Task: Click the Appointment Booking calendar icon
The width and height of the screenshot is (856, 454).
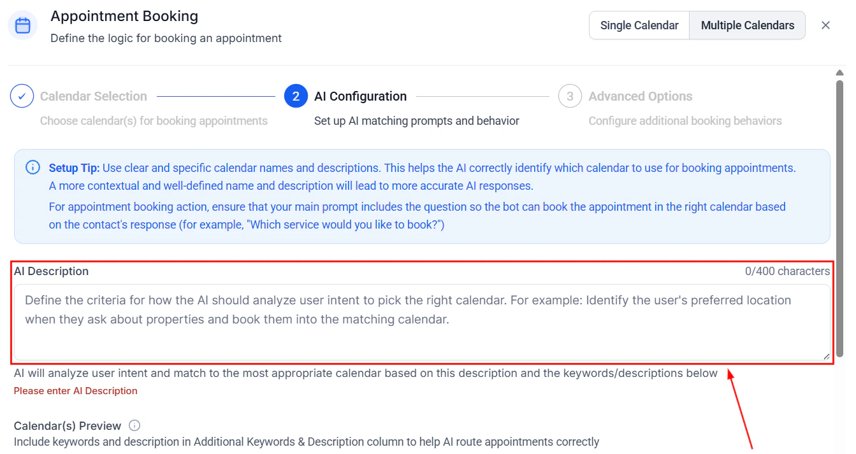Action: pos(22,25)
